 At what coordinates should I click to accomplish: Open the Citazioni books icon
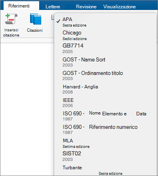point(36,19)
